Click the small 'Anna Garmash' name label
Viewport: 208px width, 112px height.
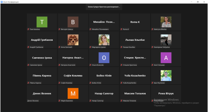(x=67, y=47)
